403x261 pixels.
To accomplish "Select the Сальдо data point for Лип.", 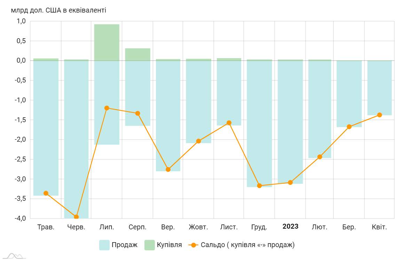I will 107,108.
